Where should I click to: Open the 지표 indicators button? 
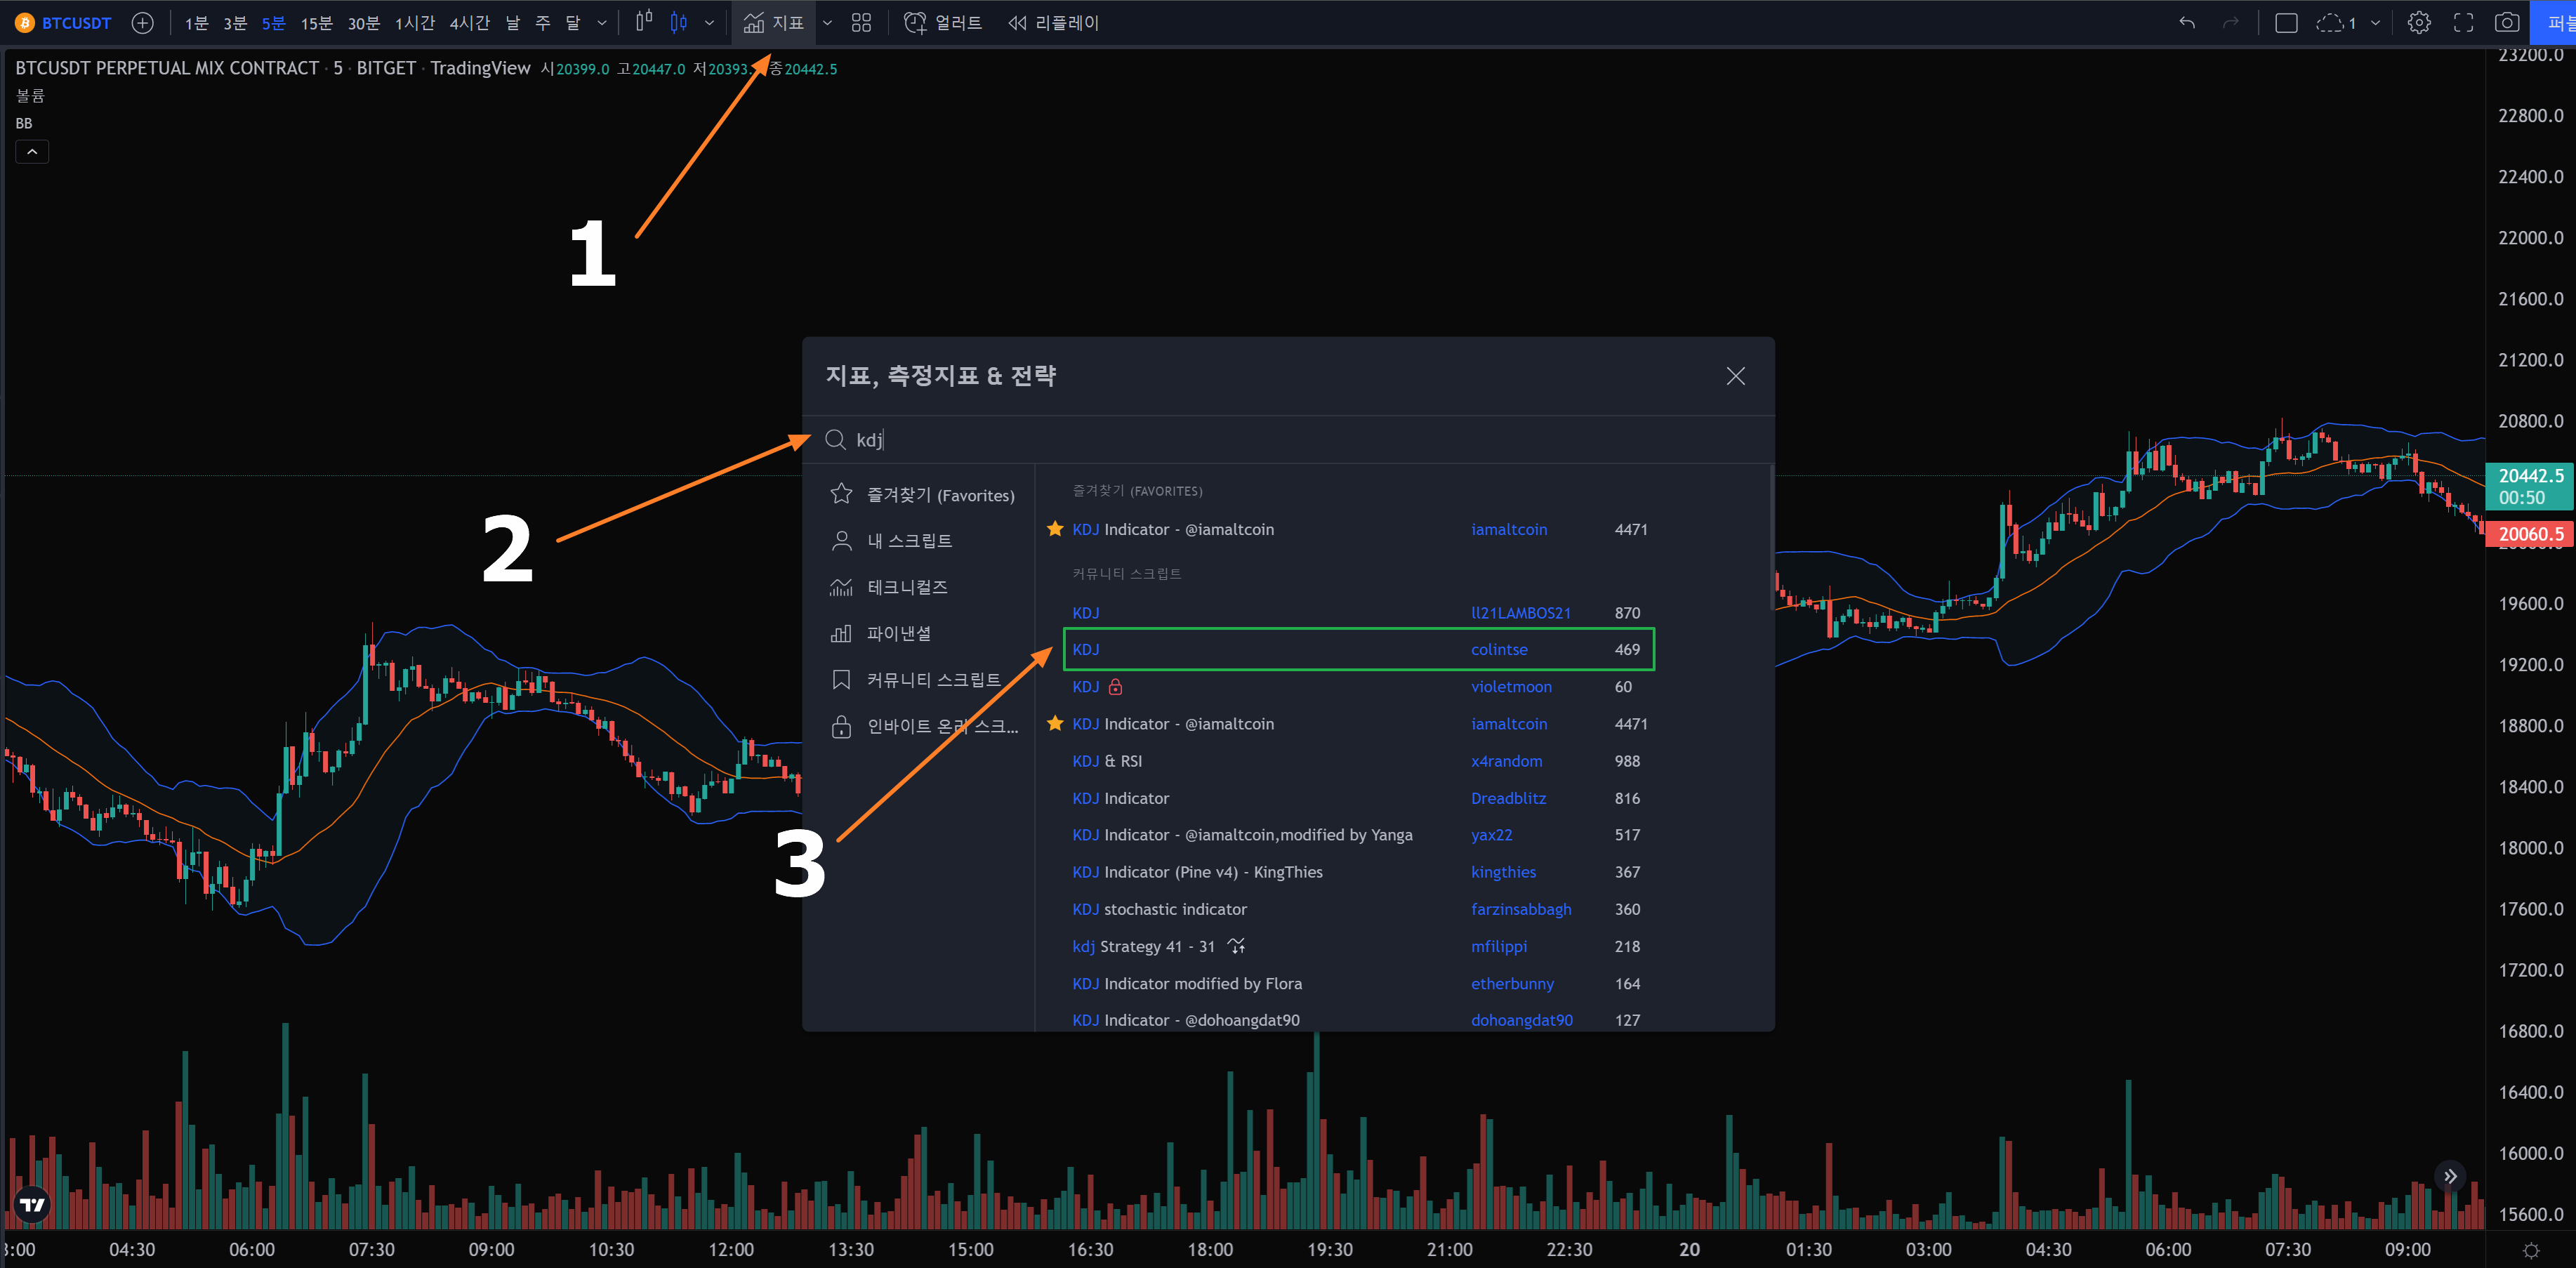(774, 23)
